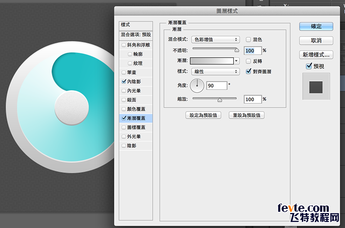
Task: Enable the 反轉 reverse checkbox
Action: point(248,61)
